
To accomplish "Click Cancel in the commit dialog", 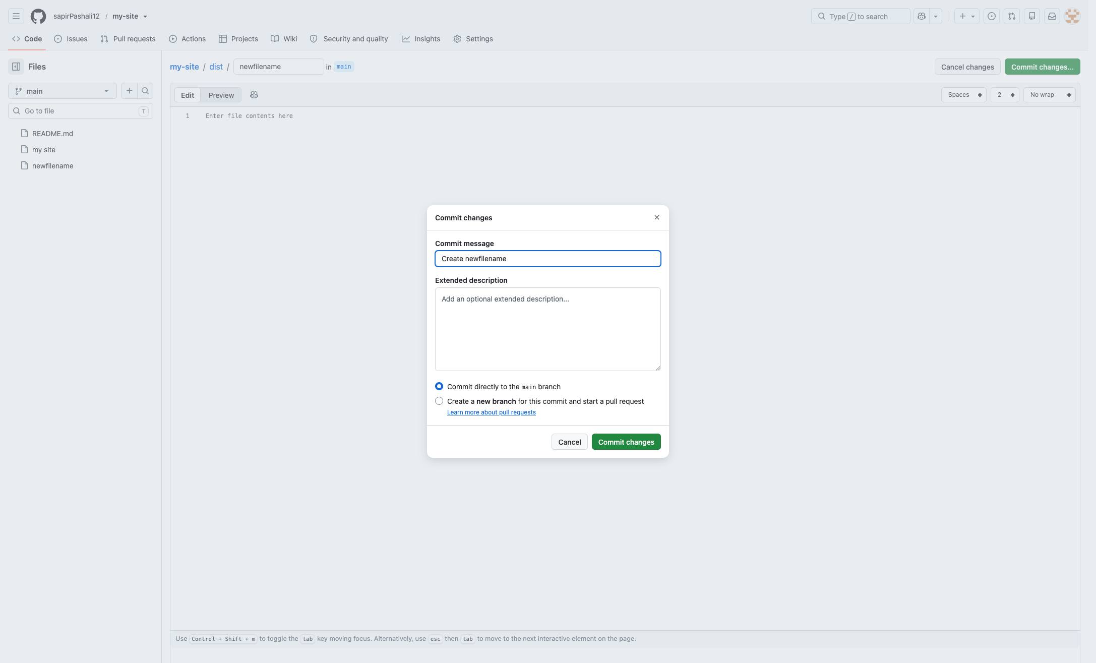I will click(570, 442).
